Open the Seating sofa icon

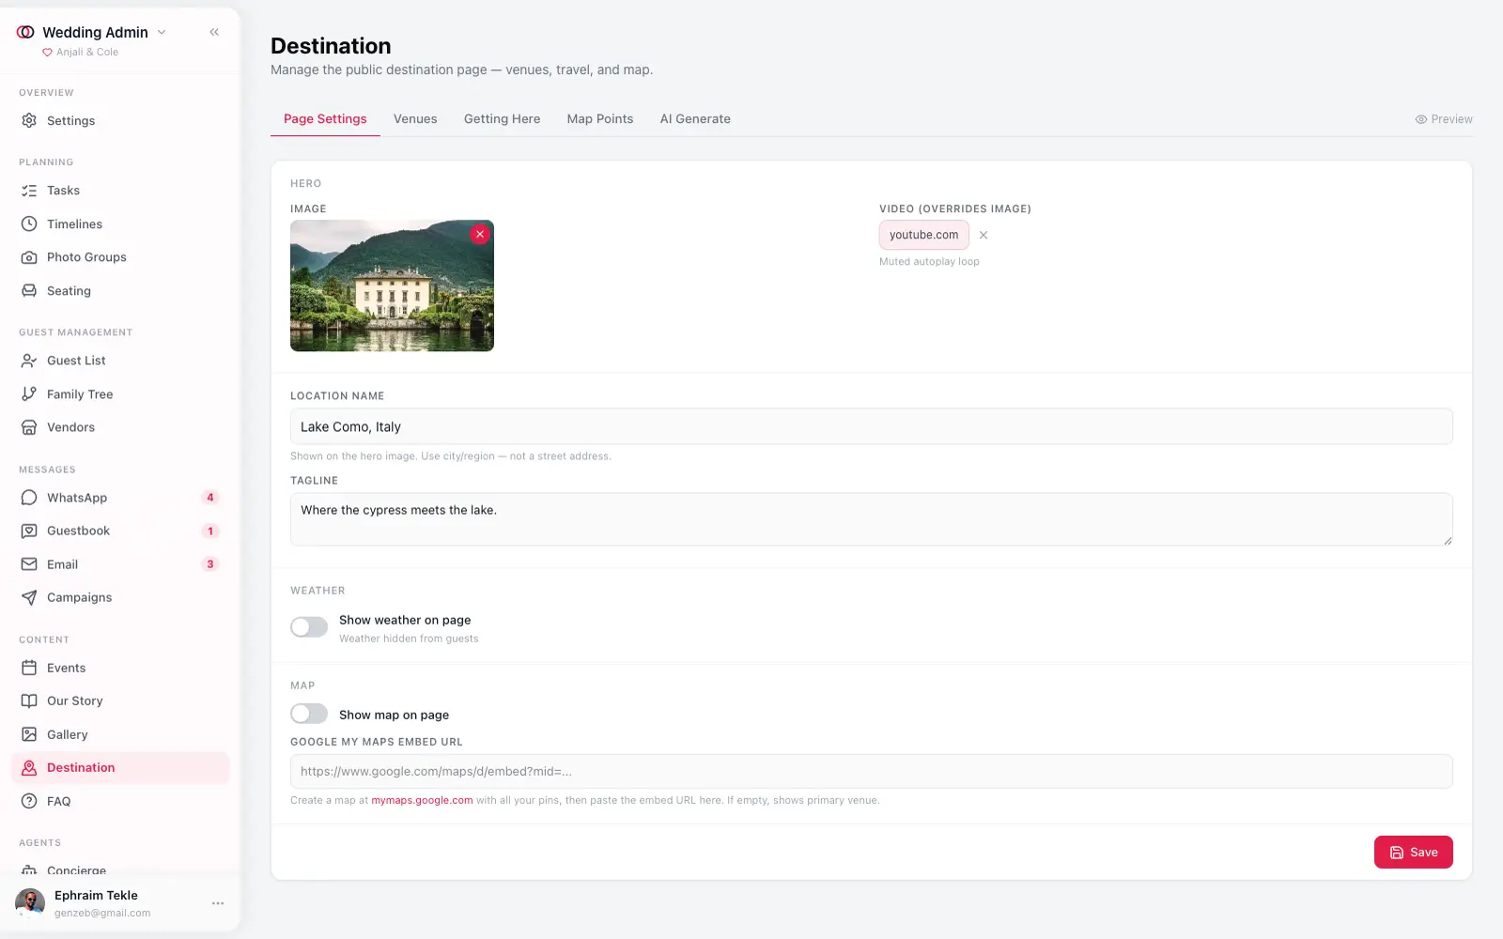[x=29, y=291]
